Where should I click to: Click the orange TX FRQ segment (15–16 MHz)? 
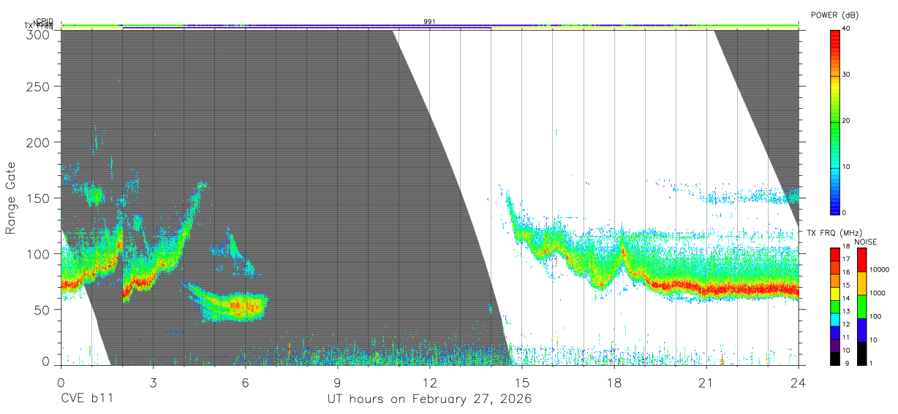click(835, 279)
